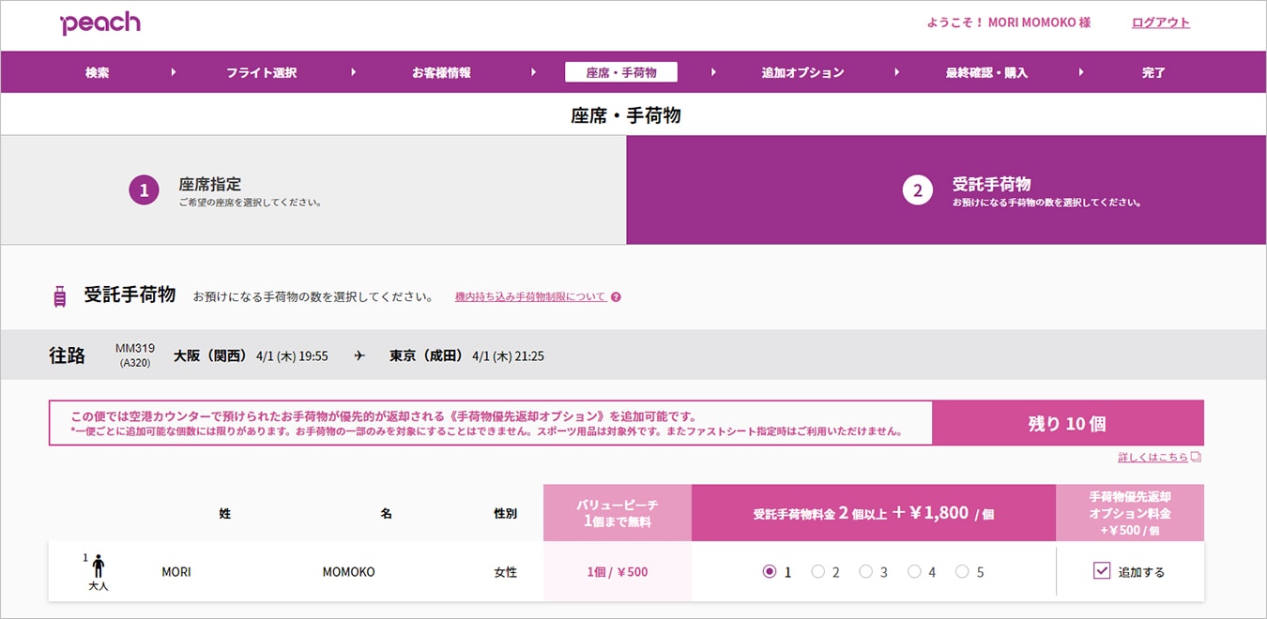Click the 女性 gender cell
Screen dimensions: 1267x619
click(505, 572)
